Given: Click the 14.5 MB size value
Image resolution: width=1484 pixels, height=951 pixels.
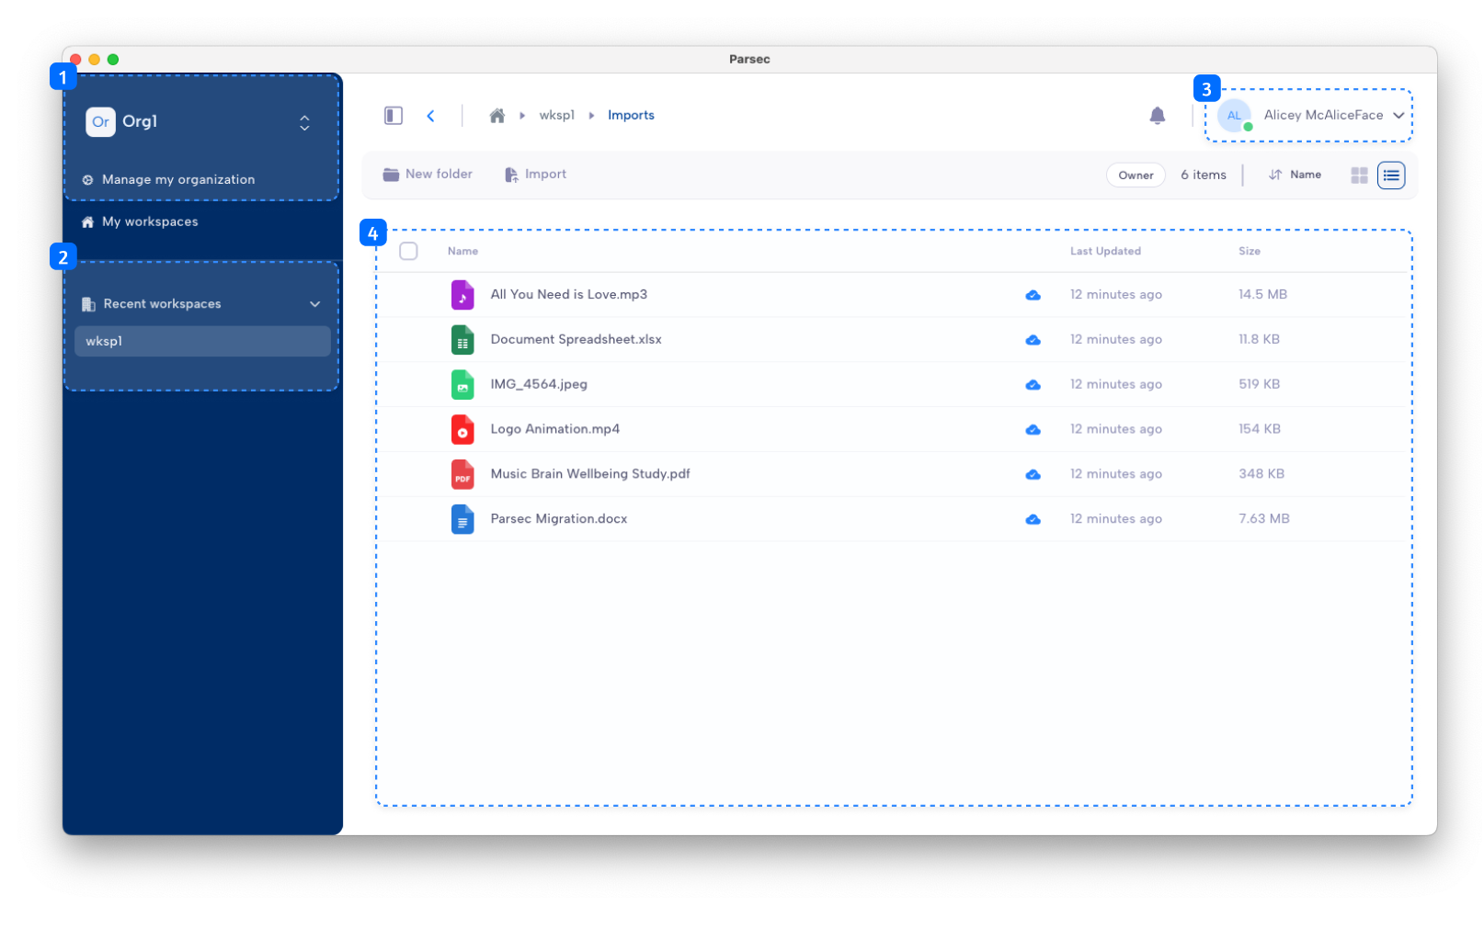Looking at the screenshot, I should (x=1262, y=295).
